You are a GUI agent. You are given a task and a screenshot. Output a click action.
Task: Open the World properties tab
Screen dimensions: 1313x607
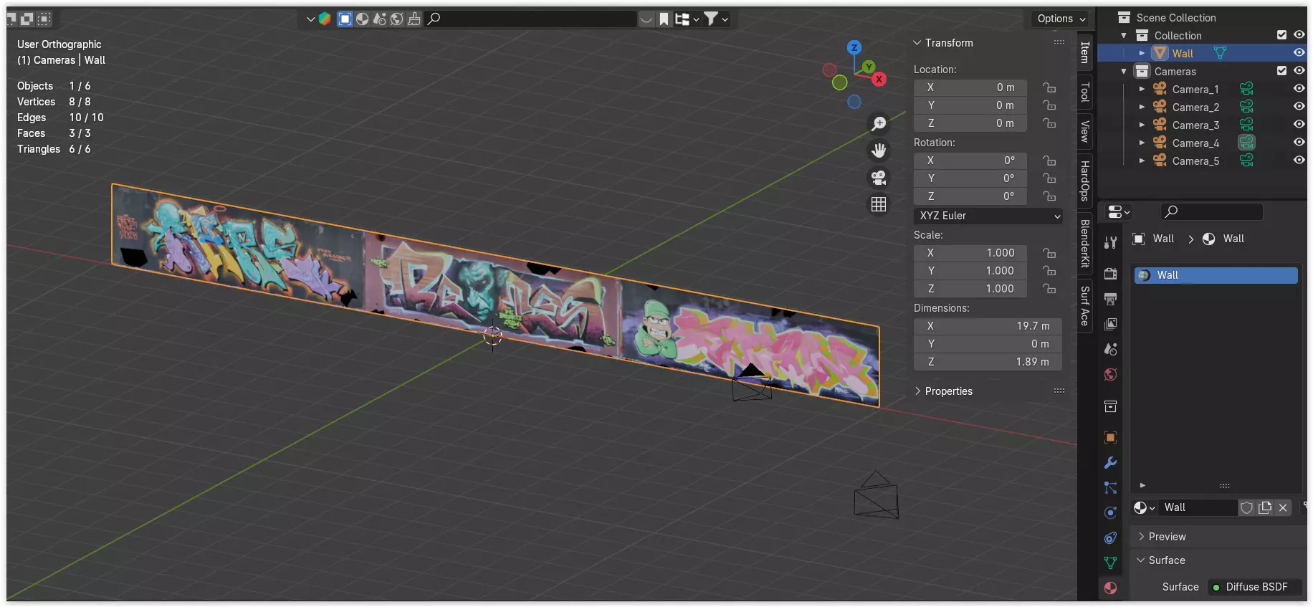click(1110, 374)
